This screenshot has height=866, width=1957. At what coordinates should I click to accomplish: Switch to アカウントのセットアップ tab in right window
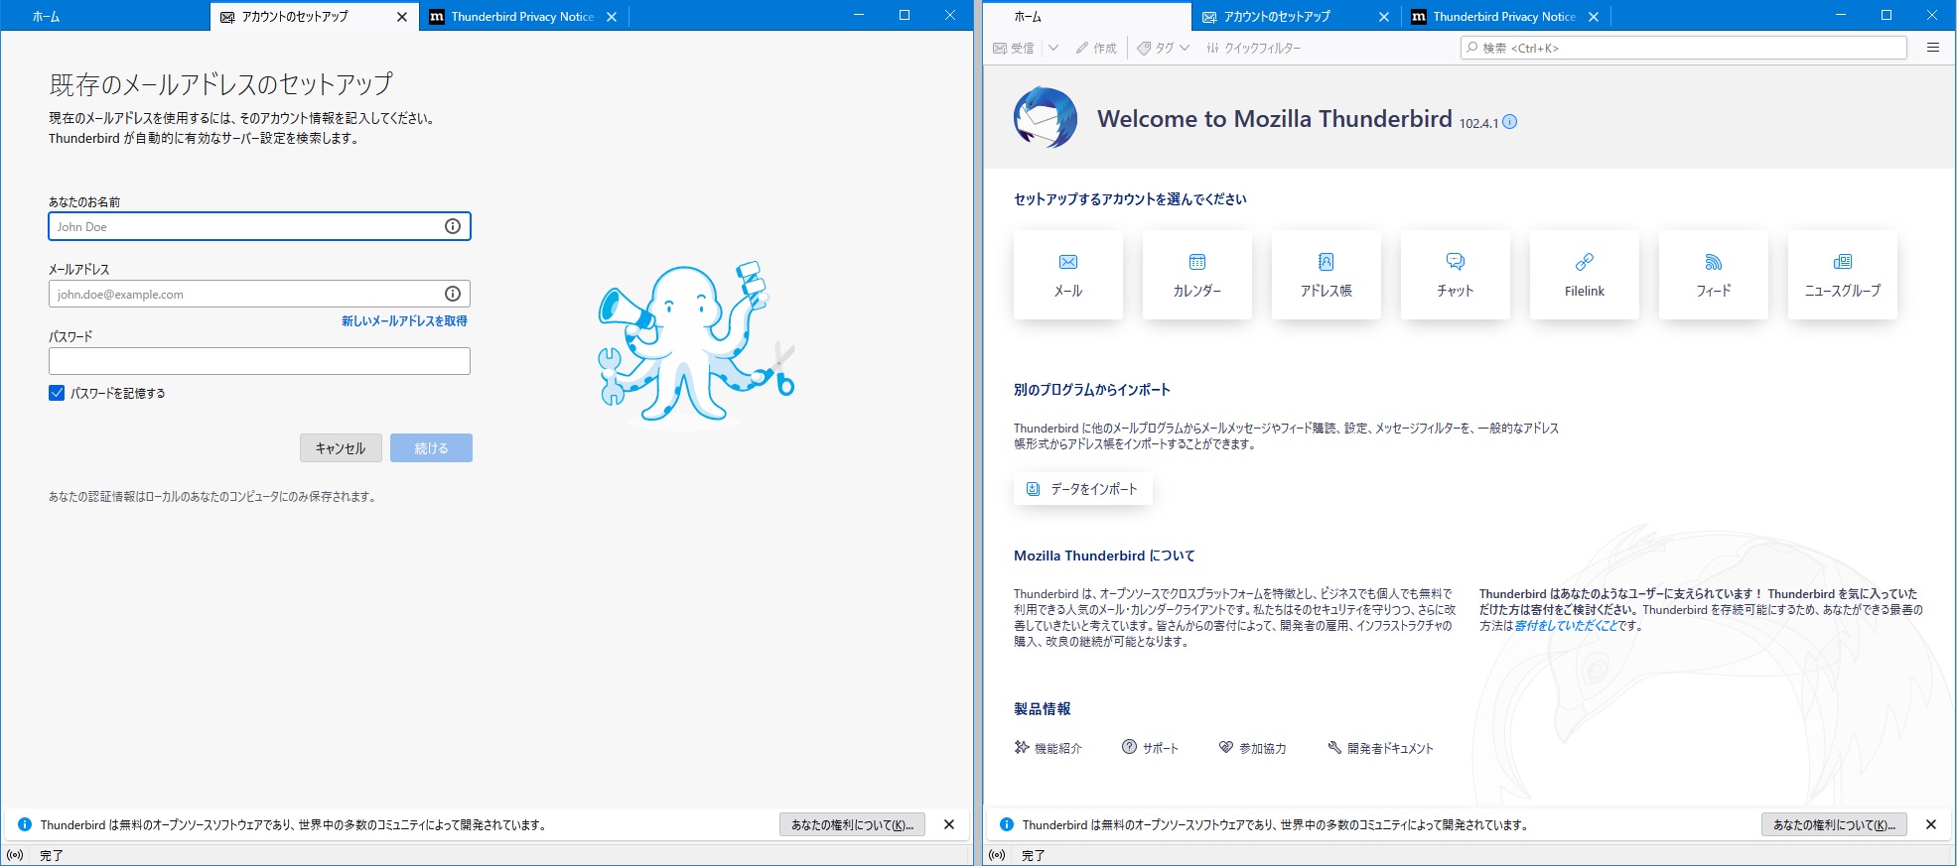pyautogui.click(x=1277, y=17)
